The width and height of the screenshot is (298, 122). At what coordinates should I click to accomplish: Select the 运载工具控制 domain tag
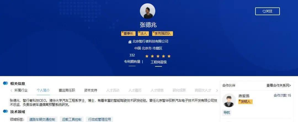72,120
